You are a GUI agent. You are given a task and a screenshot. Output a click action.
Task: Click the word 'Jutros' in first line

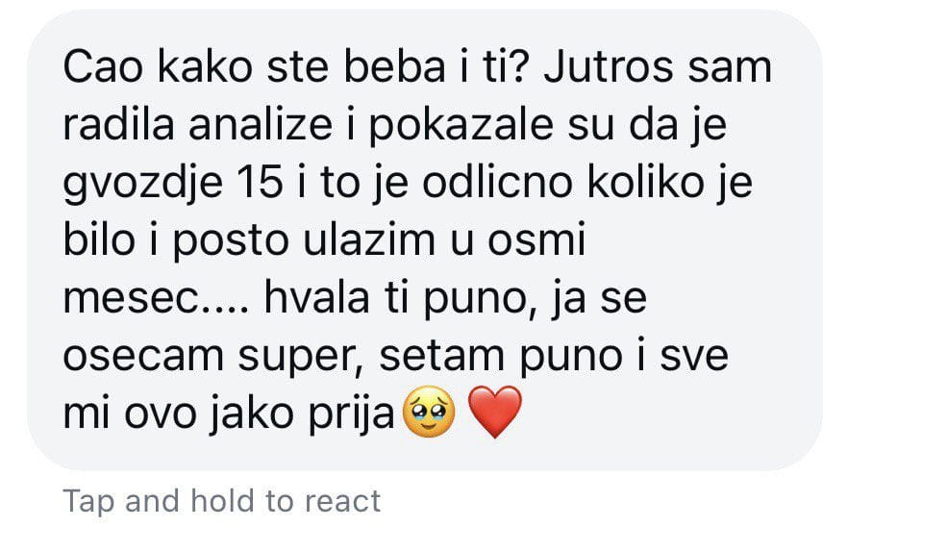pos(608,67)
